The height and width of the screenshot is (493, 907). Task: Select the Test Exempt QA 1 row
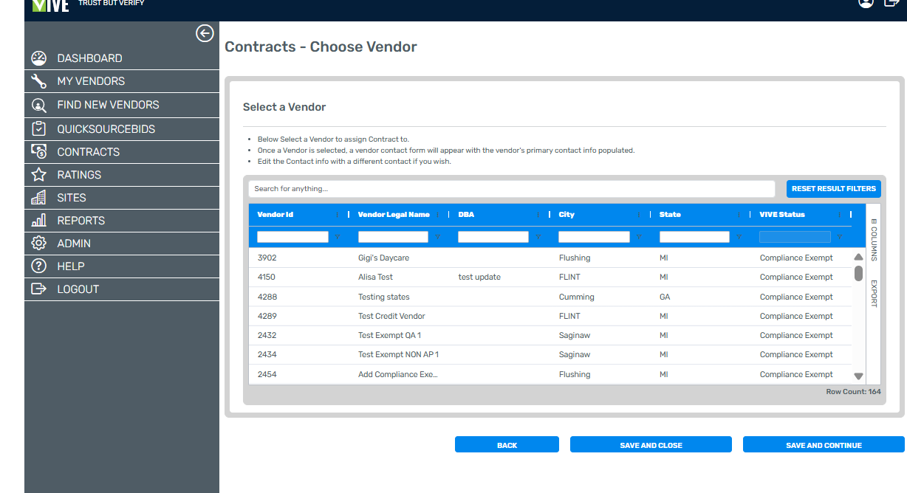pos(550,335)
